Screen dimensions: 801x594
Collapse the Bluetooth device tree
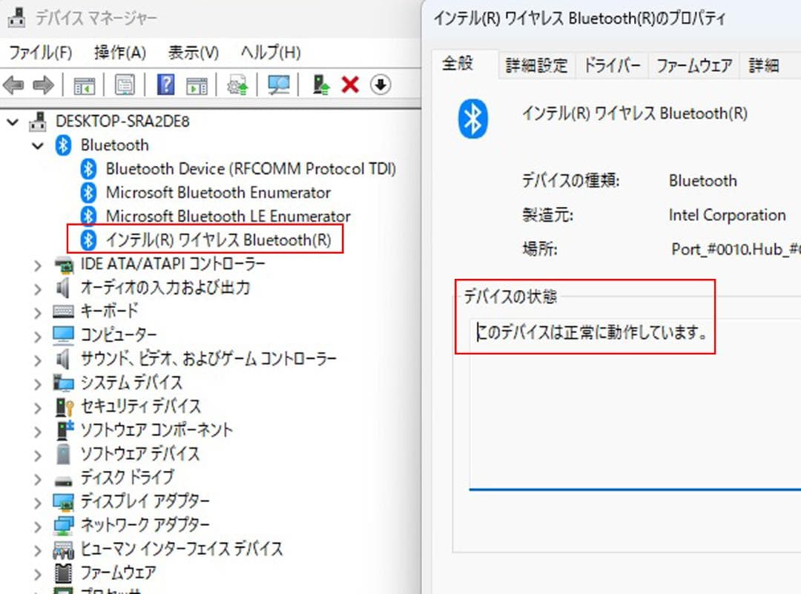point(38,145)
